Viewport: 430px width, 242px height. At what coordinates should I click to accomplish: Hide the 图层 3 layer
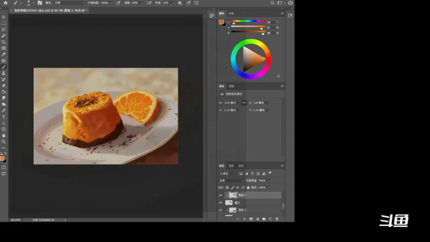220,210
